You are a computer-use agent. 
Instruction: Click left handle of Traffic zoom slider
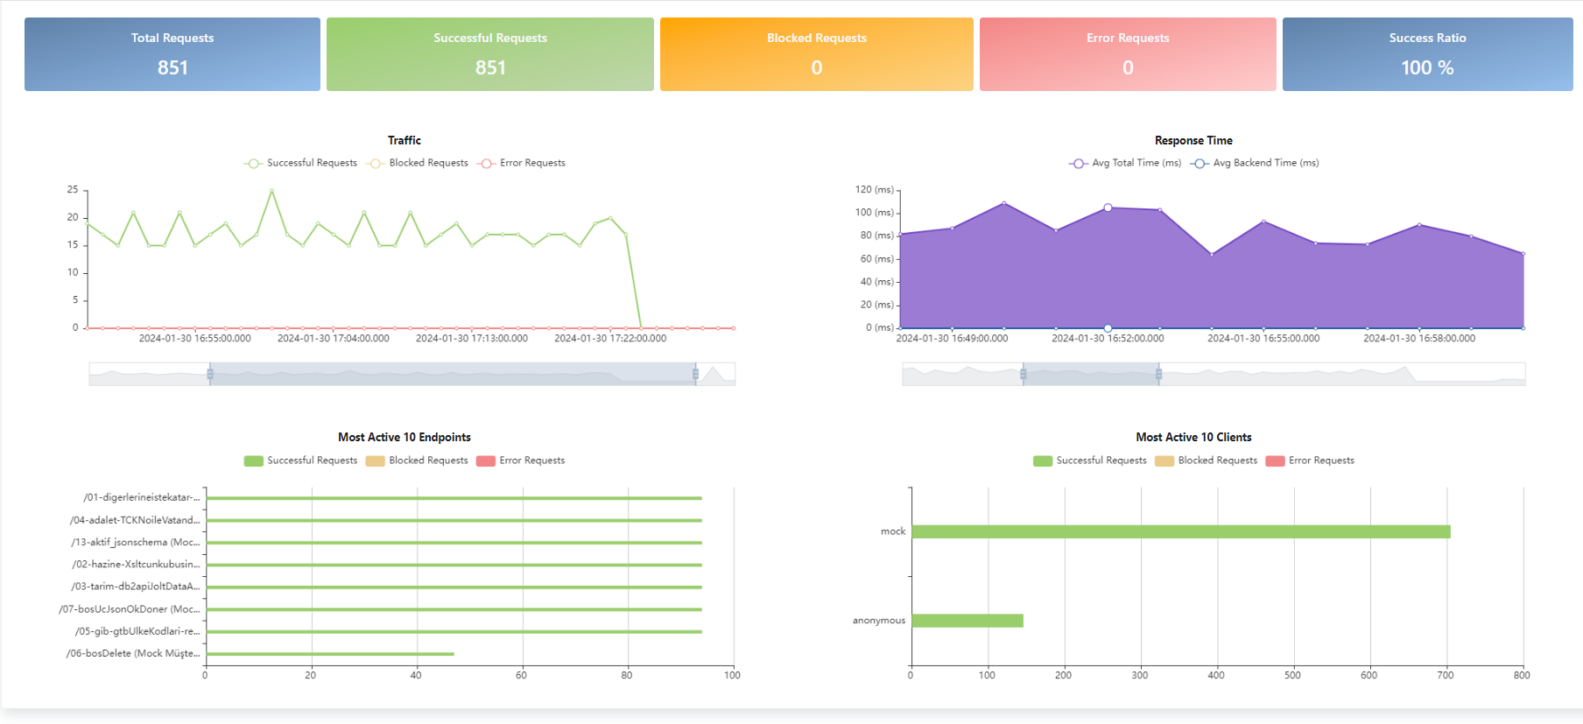(210, 375)
